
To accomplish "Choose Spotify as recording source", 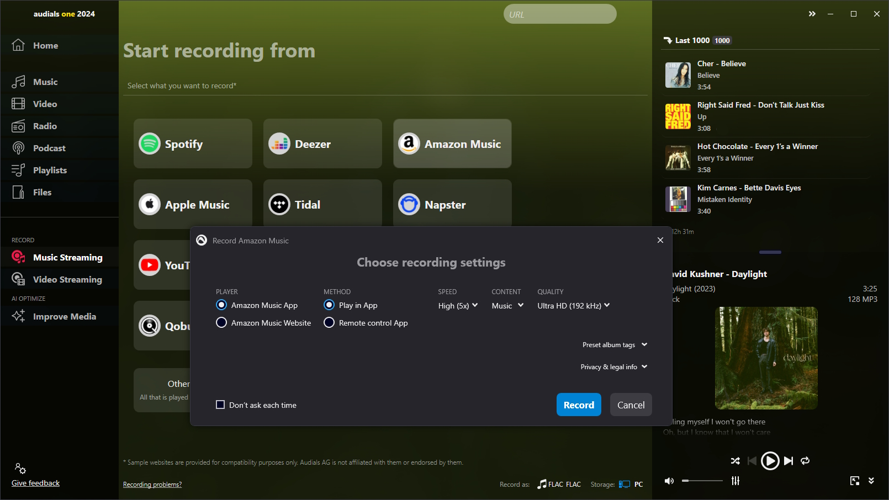I will (x=193, y=143).
